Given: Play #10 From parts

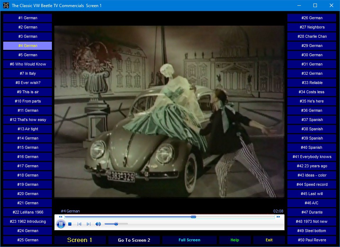Looking at the screenshot, I should pos(28,101).
